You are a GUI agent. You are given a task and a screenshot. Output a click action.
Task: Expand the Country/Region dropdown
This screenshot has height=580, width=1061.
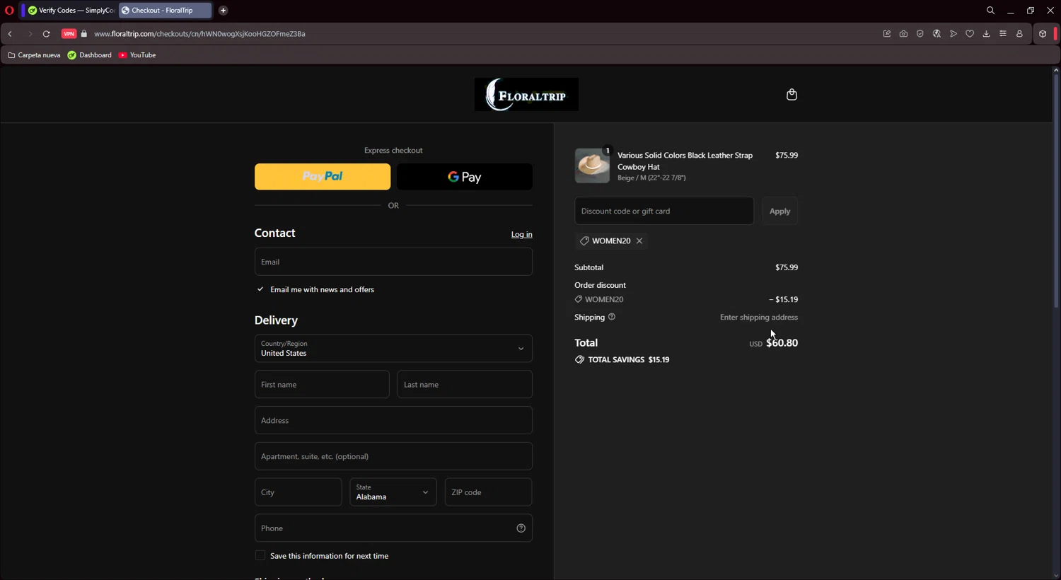pos(393,348)
